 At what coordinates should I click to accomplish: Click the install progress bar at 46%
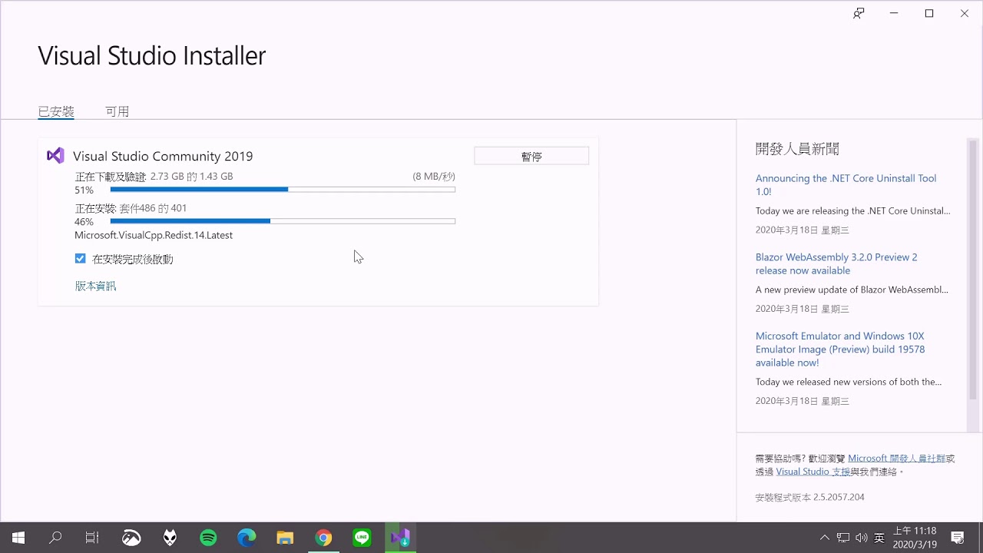(283, 221)
